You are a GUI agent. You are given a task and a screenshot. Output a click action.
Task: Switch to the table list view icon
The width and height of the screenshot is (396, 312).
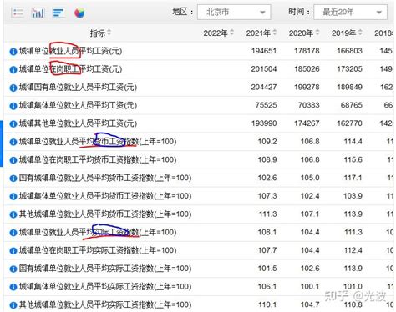(x=18, y=13)
